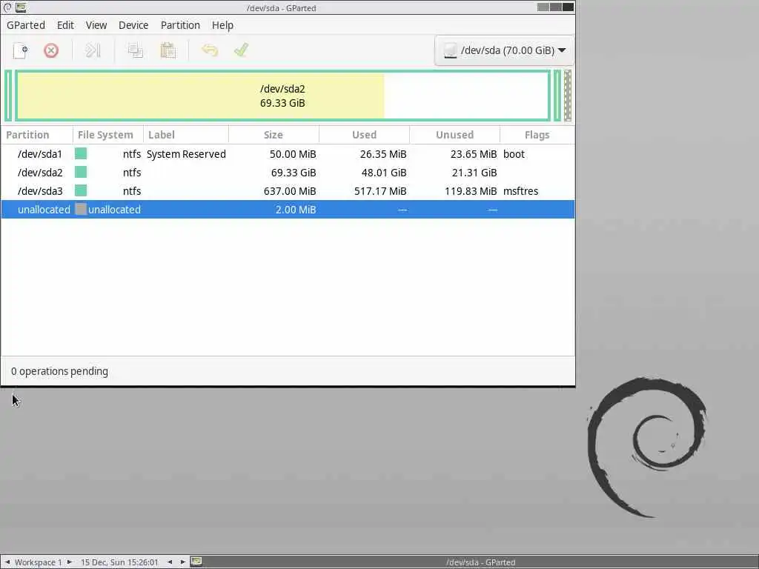The width and height of the screenshot is (759, 569).
Task: Click the New partition toolbar icon
Action: 20,50
